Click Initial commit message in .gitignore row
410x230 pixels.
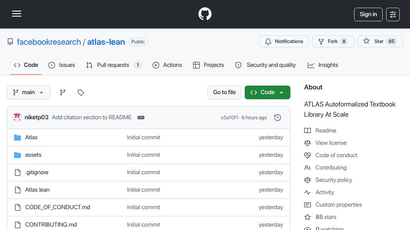[x=143, y=172]
